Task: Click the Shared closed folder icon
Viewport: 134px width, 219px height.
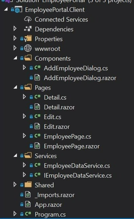Action: 28,185
